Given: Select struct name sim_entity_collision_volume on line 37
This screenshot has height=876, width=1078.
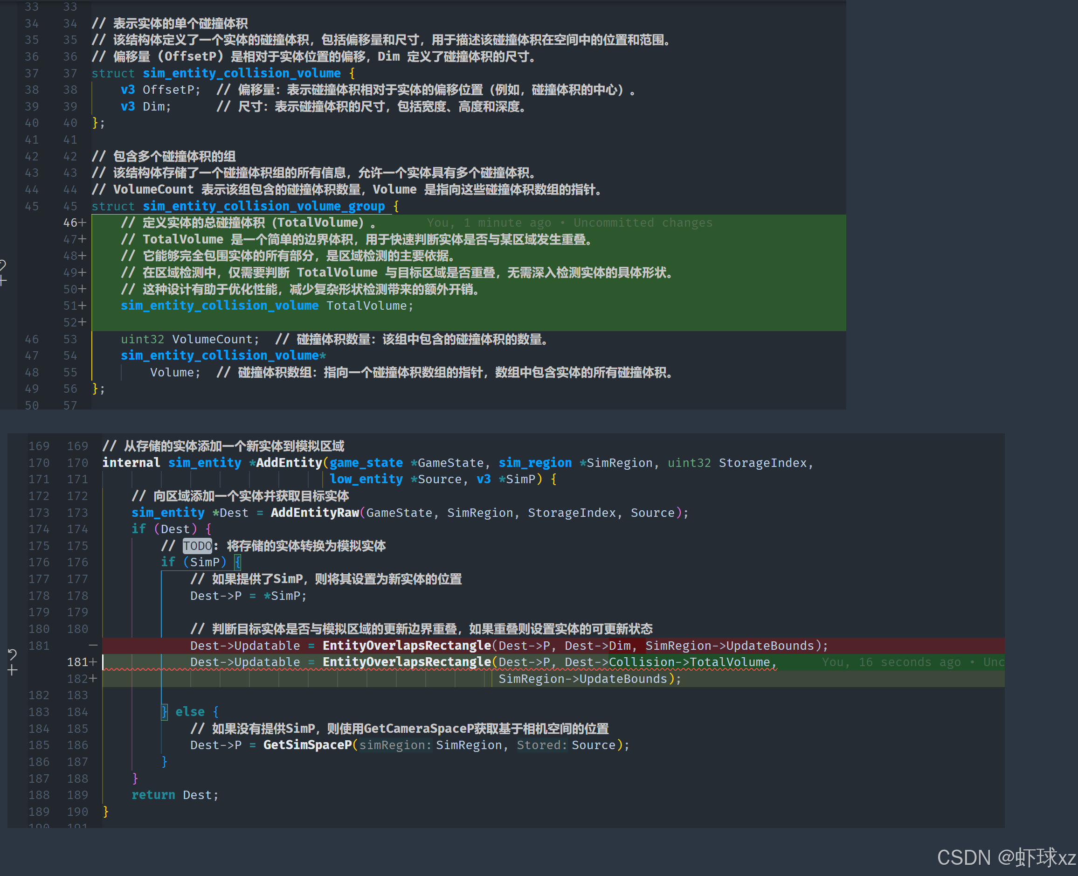Looking at the screenshot, I should point(242,73).
